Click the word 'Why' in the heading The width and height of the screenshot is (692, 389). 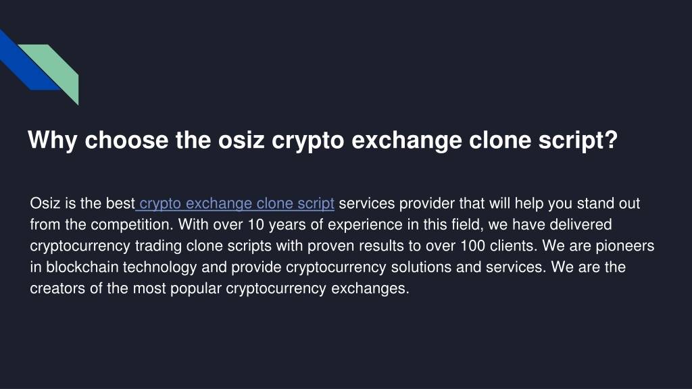53,140
